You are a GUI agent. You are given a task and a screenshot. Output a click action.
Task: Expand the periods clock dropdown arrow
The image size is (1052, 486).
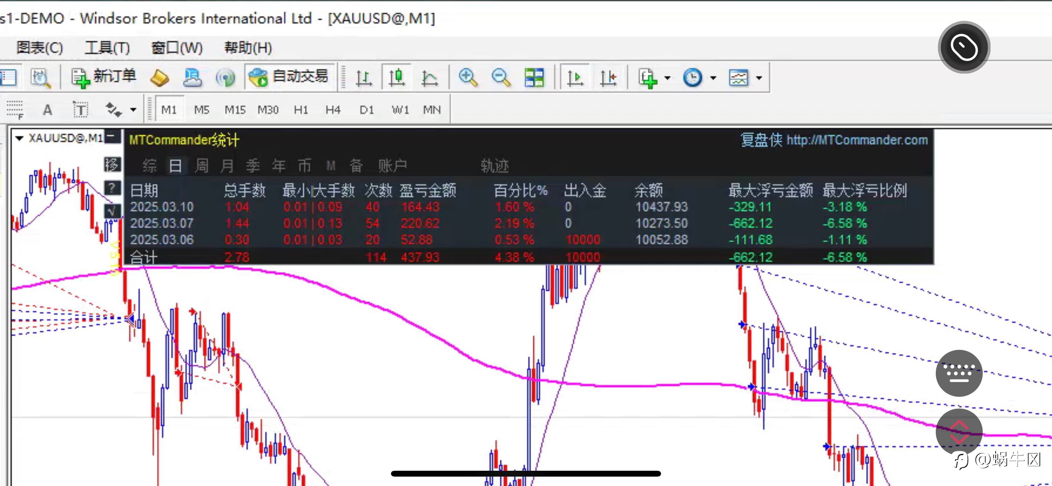713,77
